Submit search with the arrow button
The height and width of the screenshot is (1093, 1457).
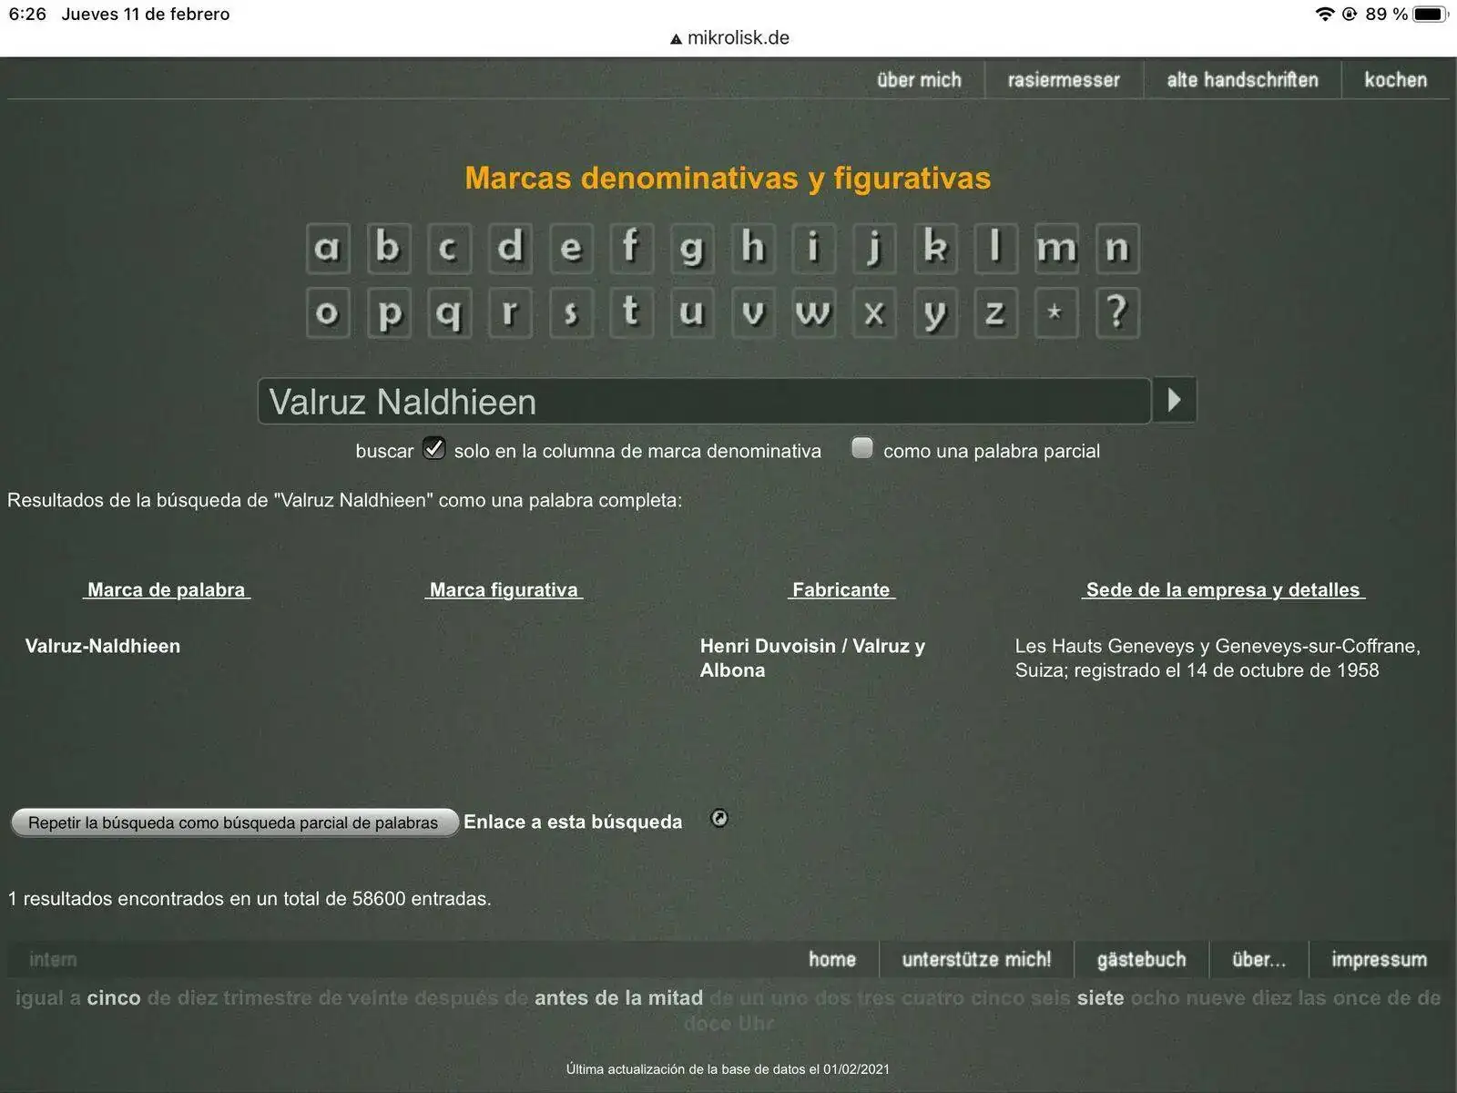1174,400
